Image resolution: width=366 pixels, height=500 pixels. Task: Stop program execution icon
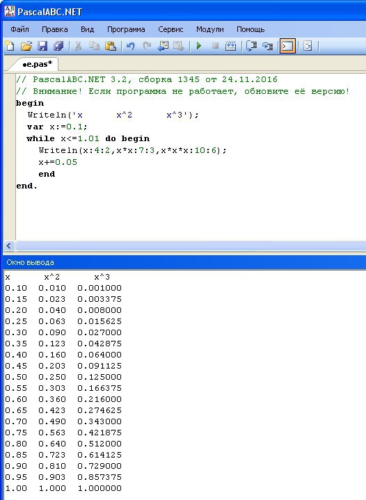point(216,46)
